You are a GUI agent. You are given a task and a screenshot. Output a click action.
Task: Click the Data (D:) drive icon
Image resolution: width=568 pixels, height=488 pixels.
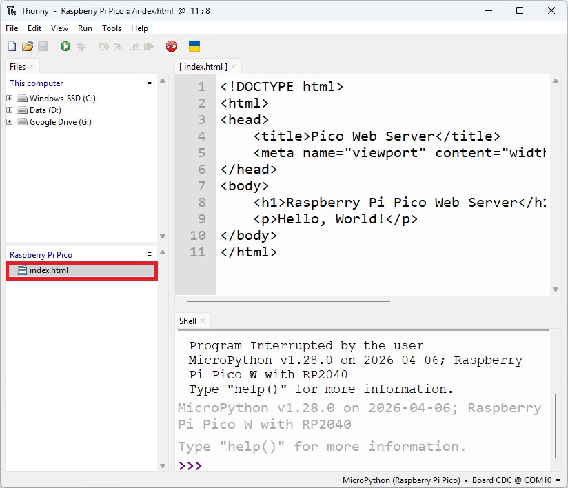pos(22,110)
